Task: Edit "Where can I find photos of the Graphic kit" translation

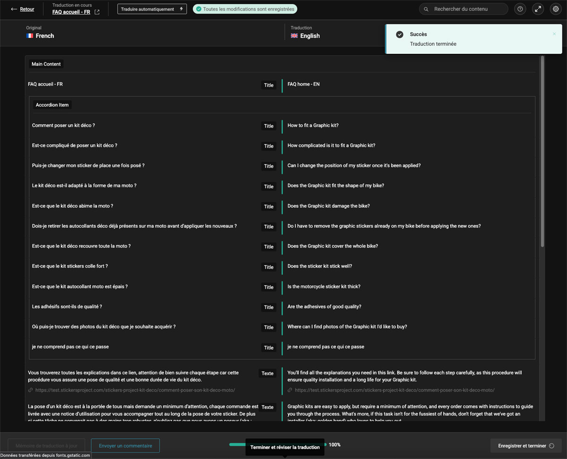Action: tap(347, 327)
